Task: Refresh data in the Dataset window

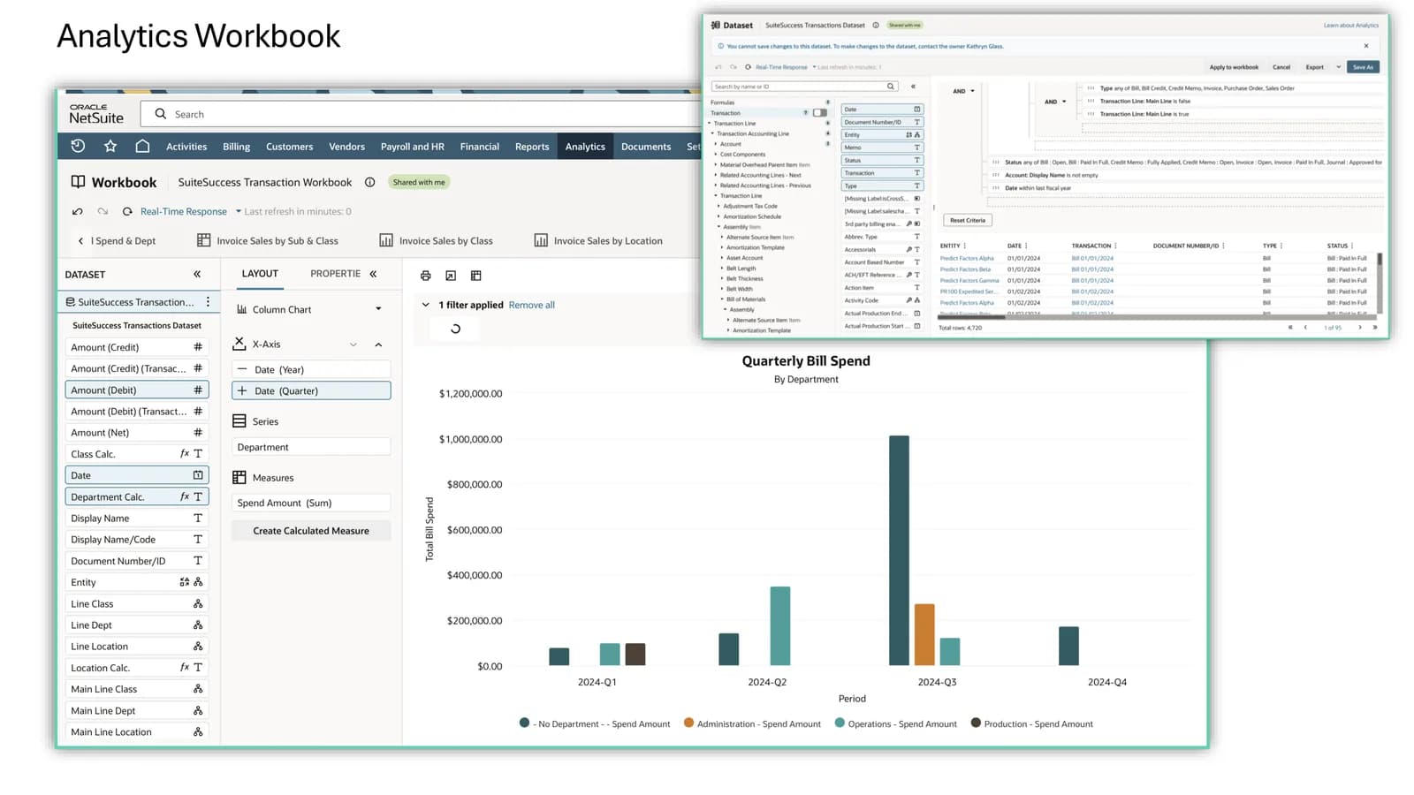Action: 748,67
